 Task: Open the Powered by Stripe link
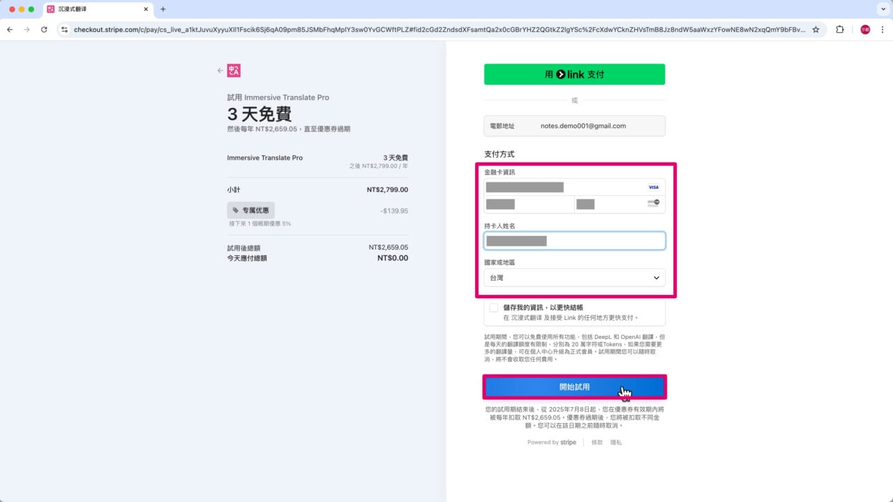(x=552, y=442)
